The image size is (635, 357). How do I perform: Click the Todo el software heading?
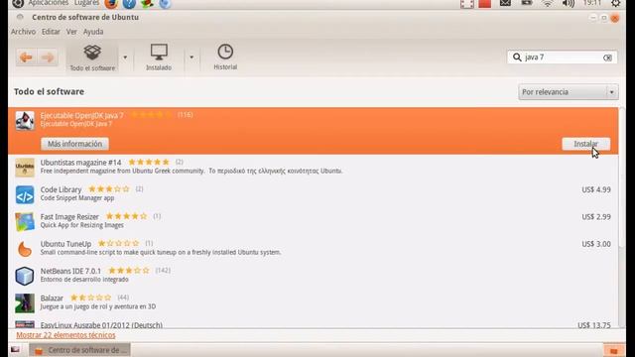[49, 92]
